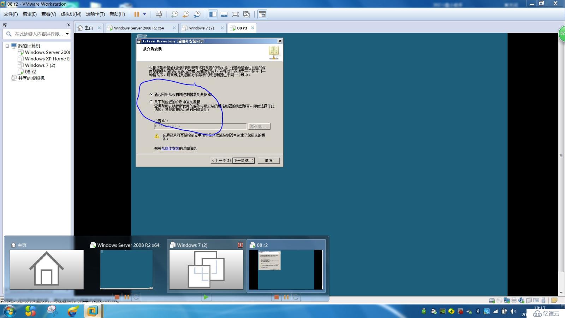Open the library search dropdown arrow

click(67, 34)
